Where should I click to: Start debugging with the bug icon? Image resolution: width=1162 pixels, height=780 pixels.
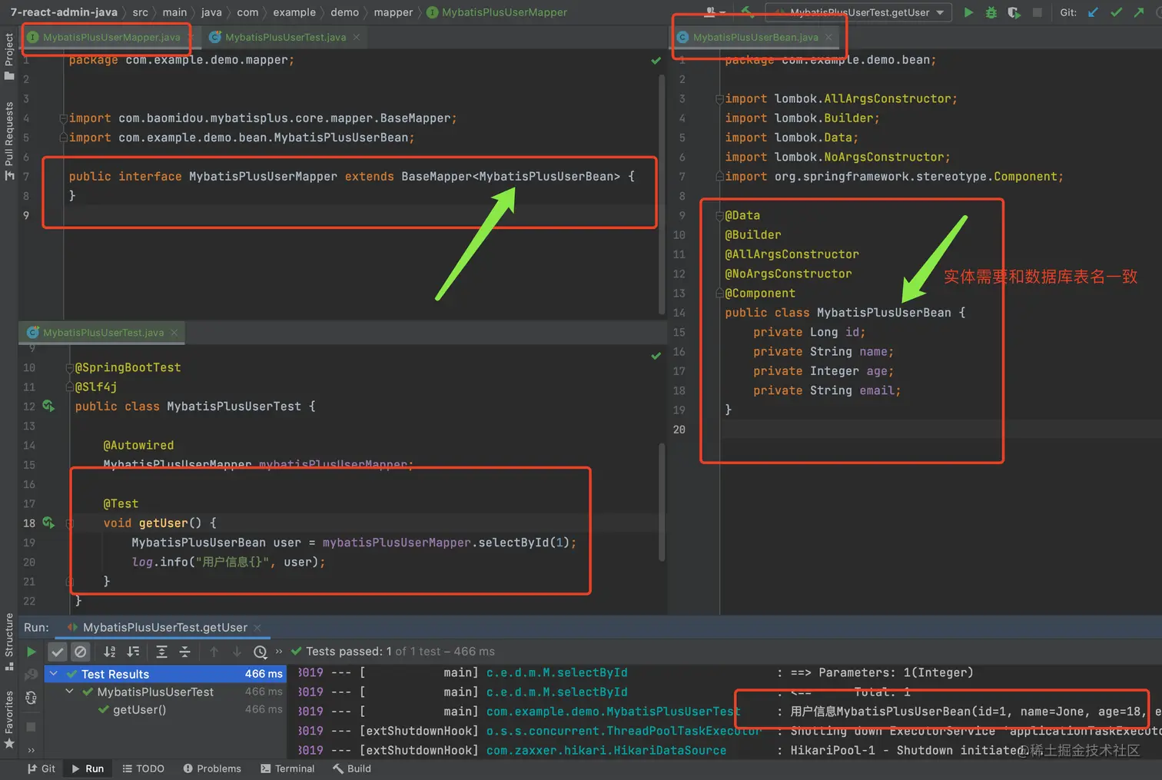991,12
